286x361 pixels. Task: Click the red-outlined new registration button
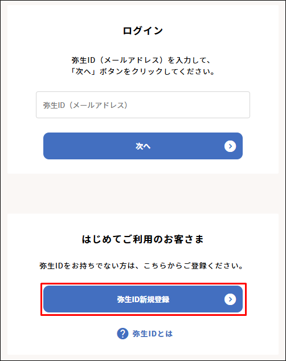[x=143, y=299]
